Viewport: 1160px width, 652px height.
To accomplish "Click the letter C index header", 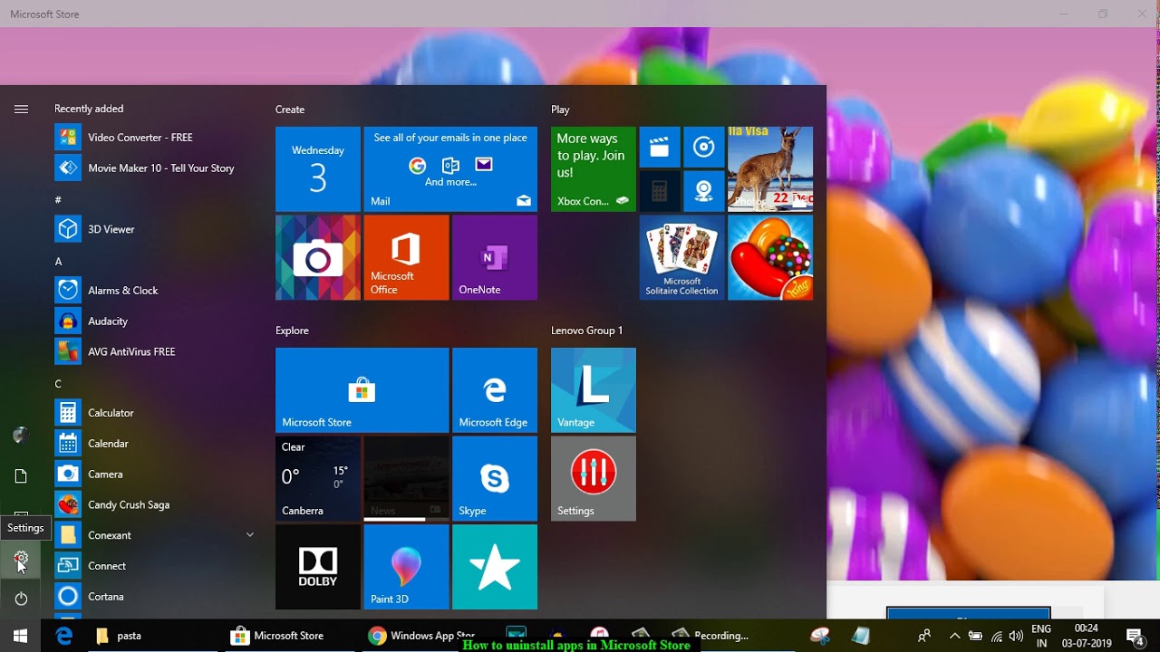I will pos(59,384).
